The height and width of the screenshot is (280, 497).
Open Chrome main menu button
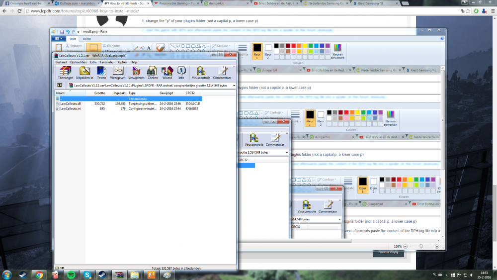[493, 11]
